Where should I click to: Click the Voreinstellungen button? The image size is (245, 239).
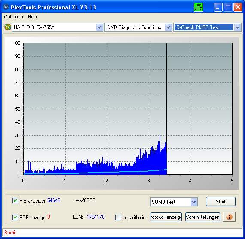(x=203, y=217)
